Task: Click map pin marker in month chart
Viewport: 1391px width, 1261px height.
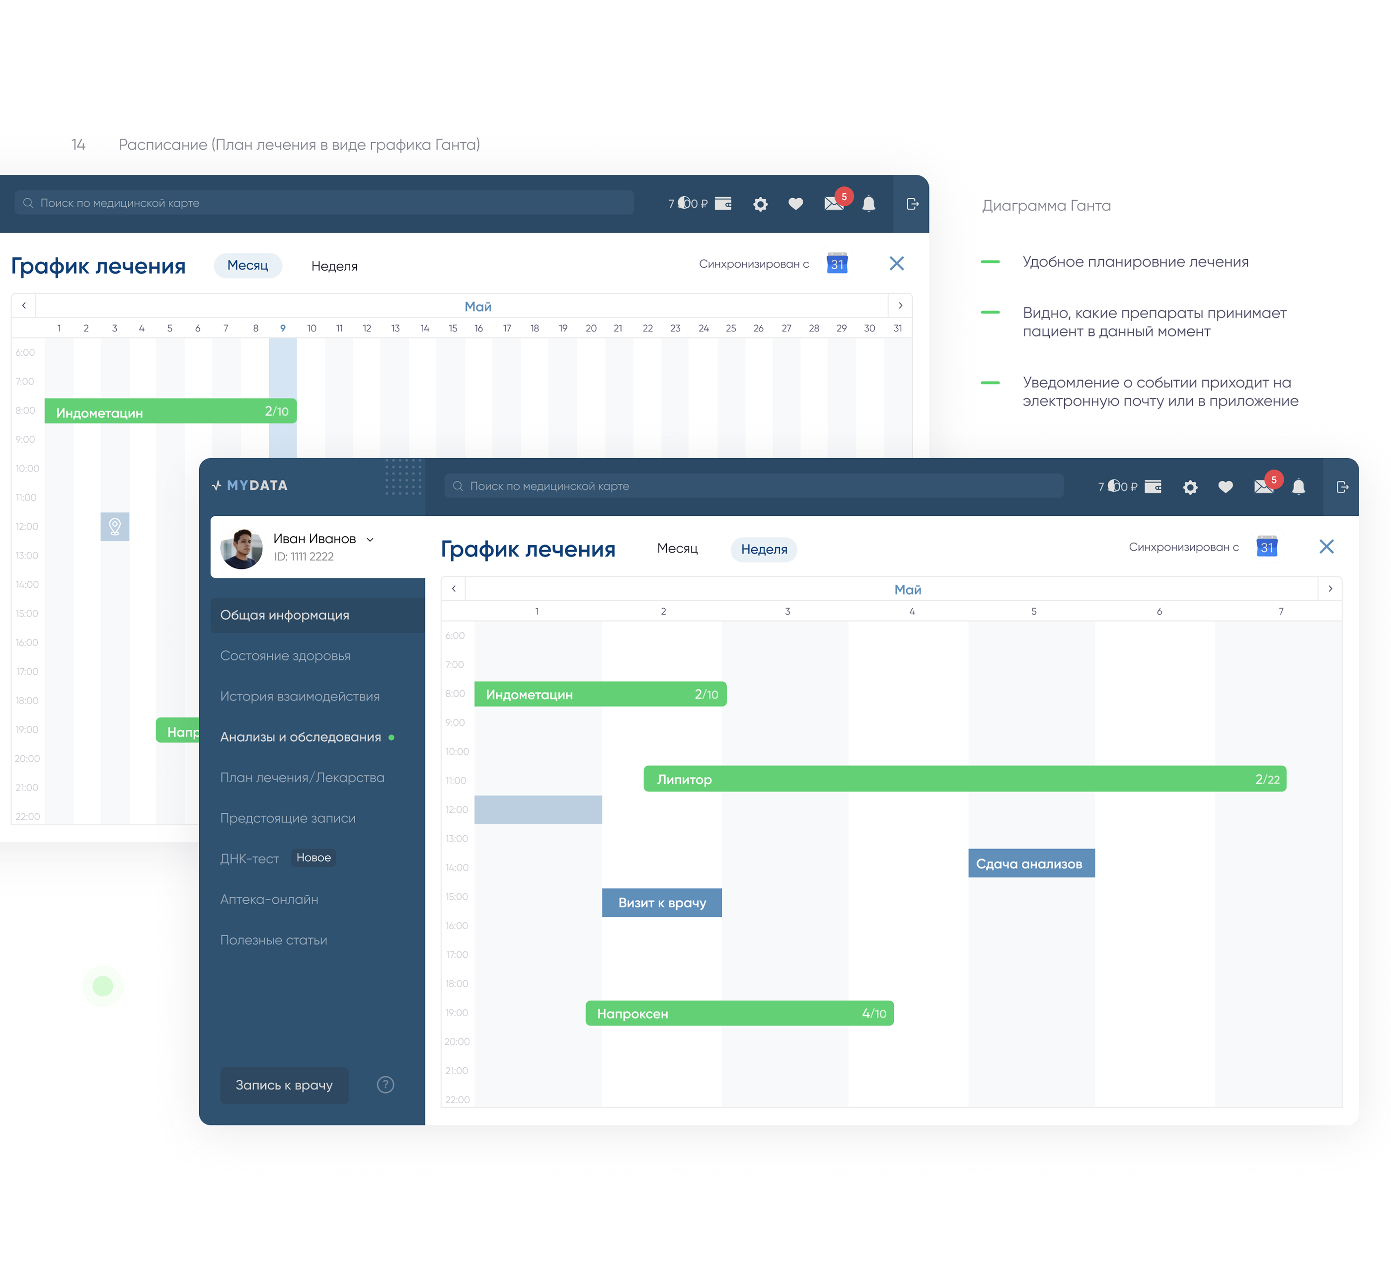Action: click(115, 527)
